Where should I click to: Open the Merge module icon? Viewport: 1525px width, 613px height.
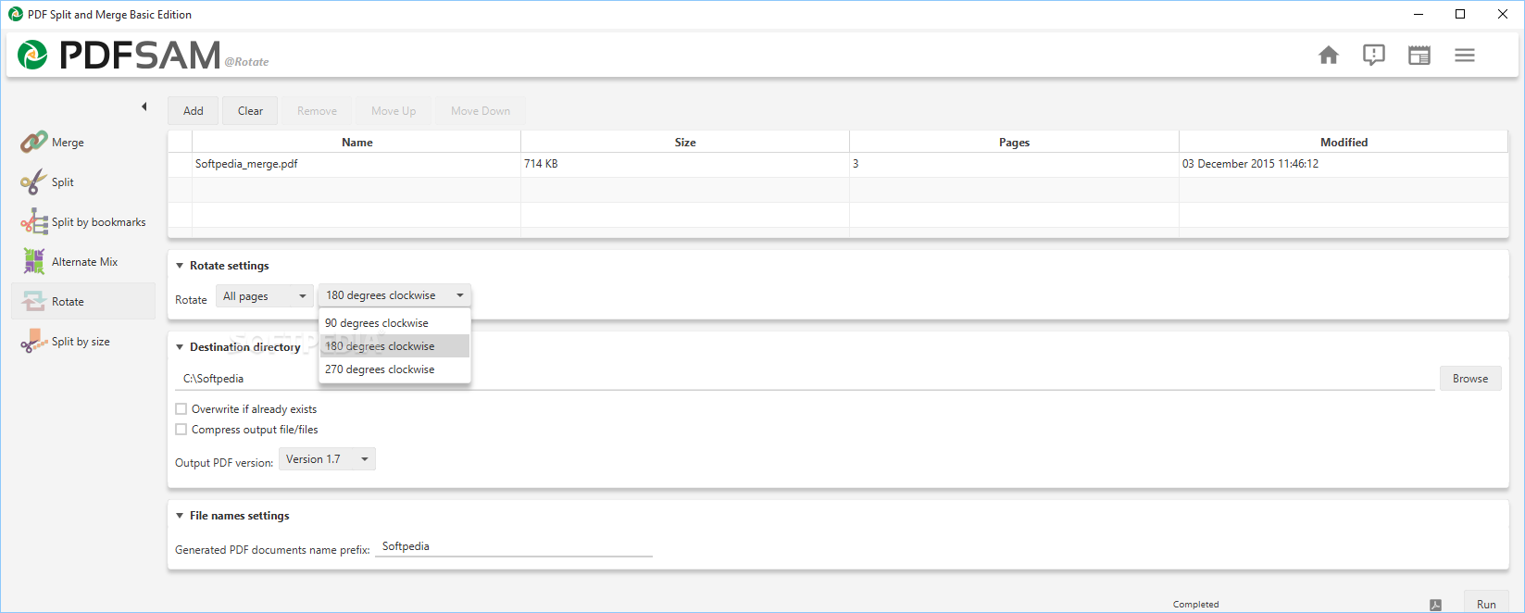(34, 142)
